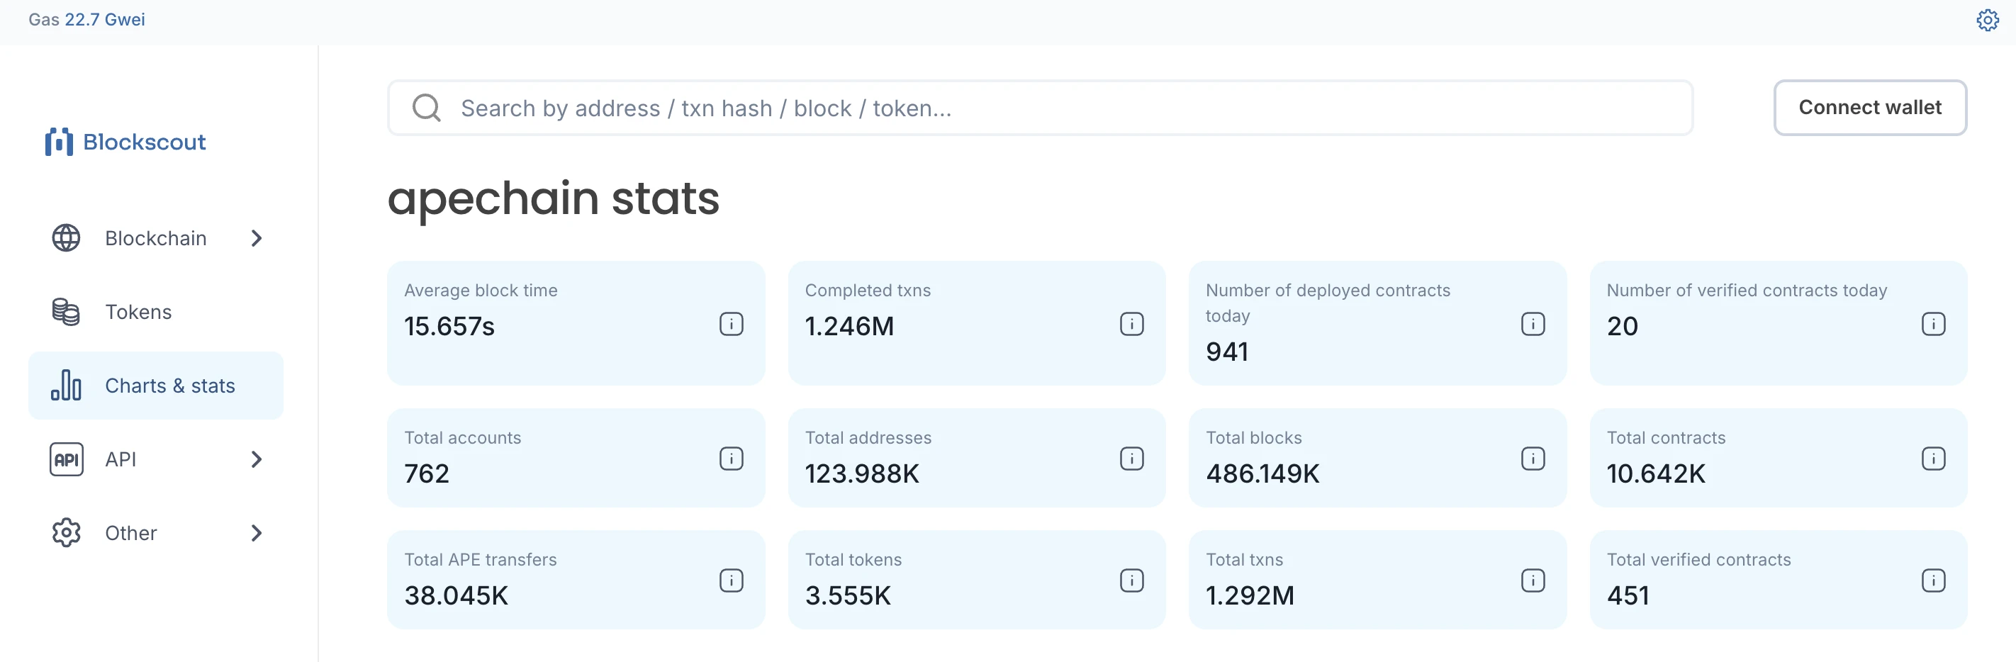Screen dimensions: 2016x662
Task: Open info icon for verified contracts today
Action: point(1932,324)
